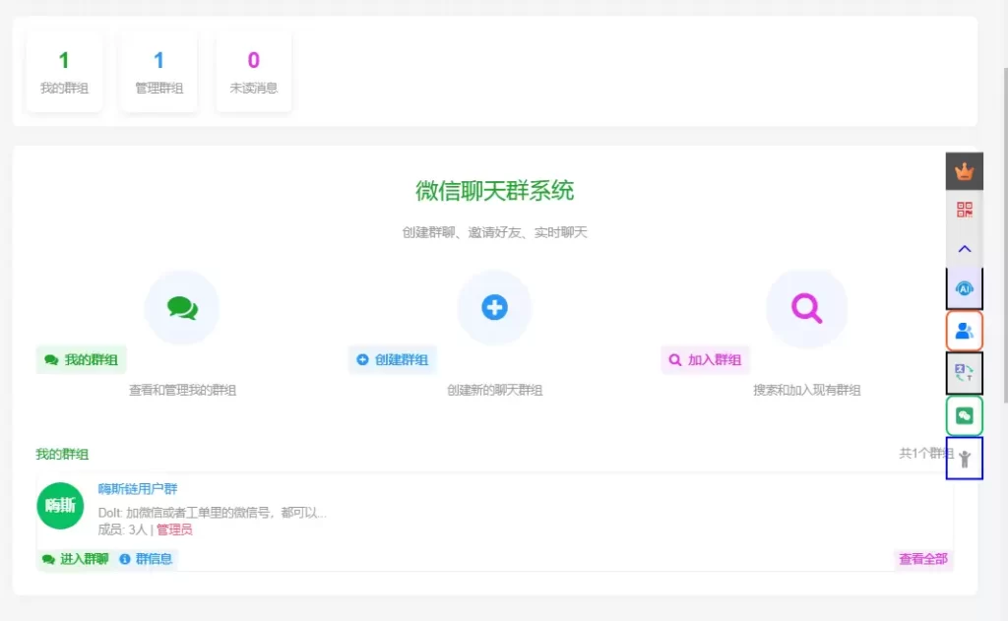Click the page vertical scrollbar

coord(1005,234)
